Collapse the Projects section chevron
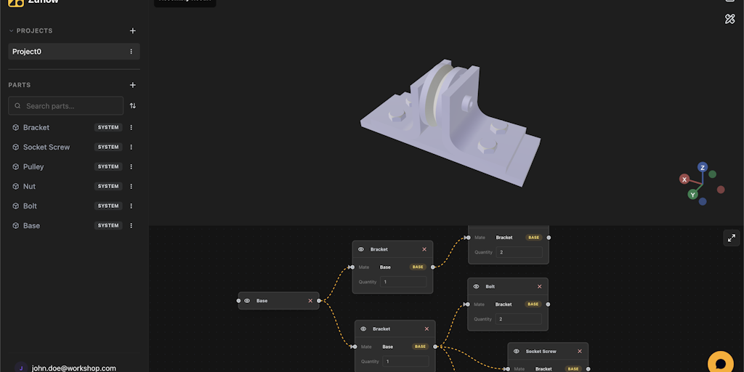This screenshot has width=744, height=372. click(x=11, y=31)
